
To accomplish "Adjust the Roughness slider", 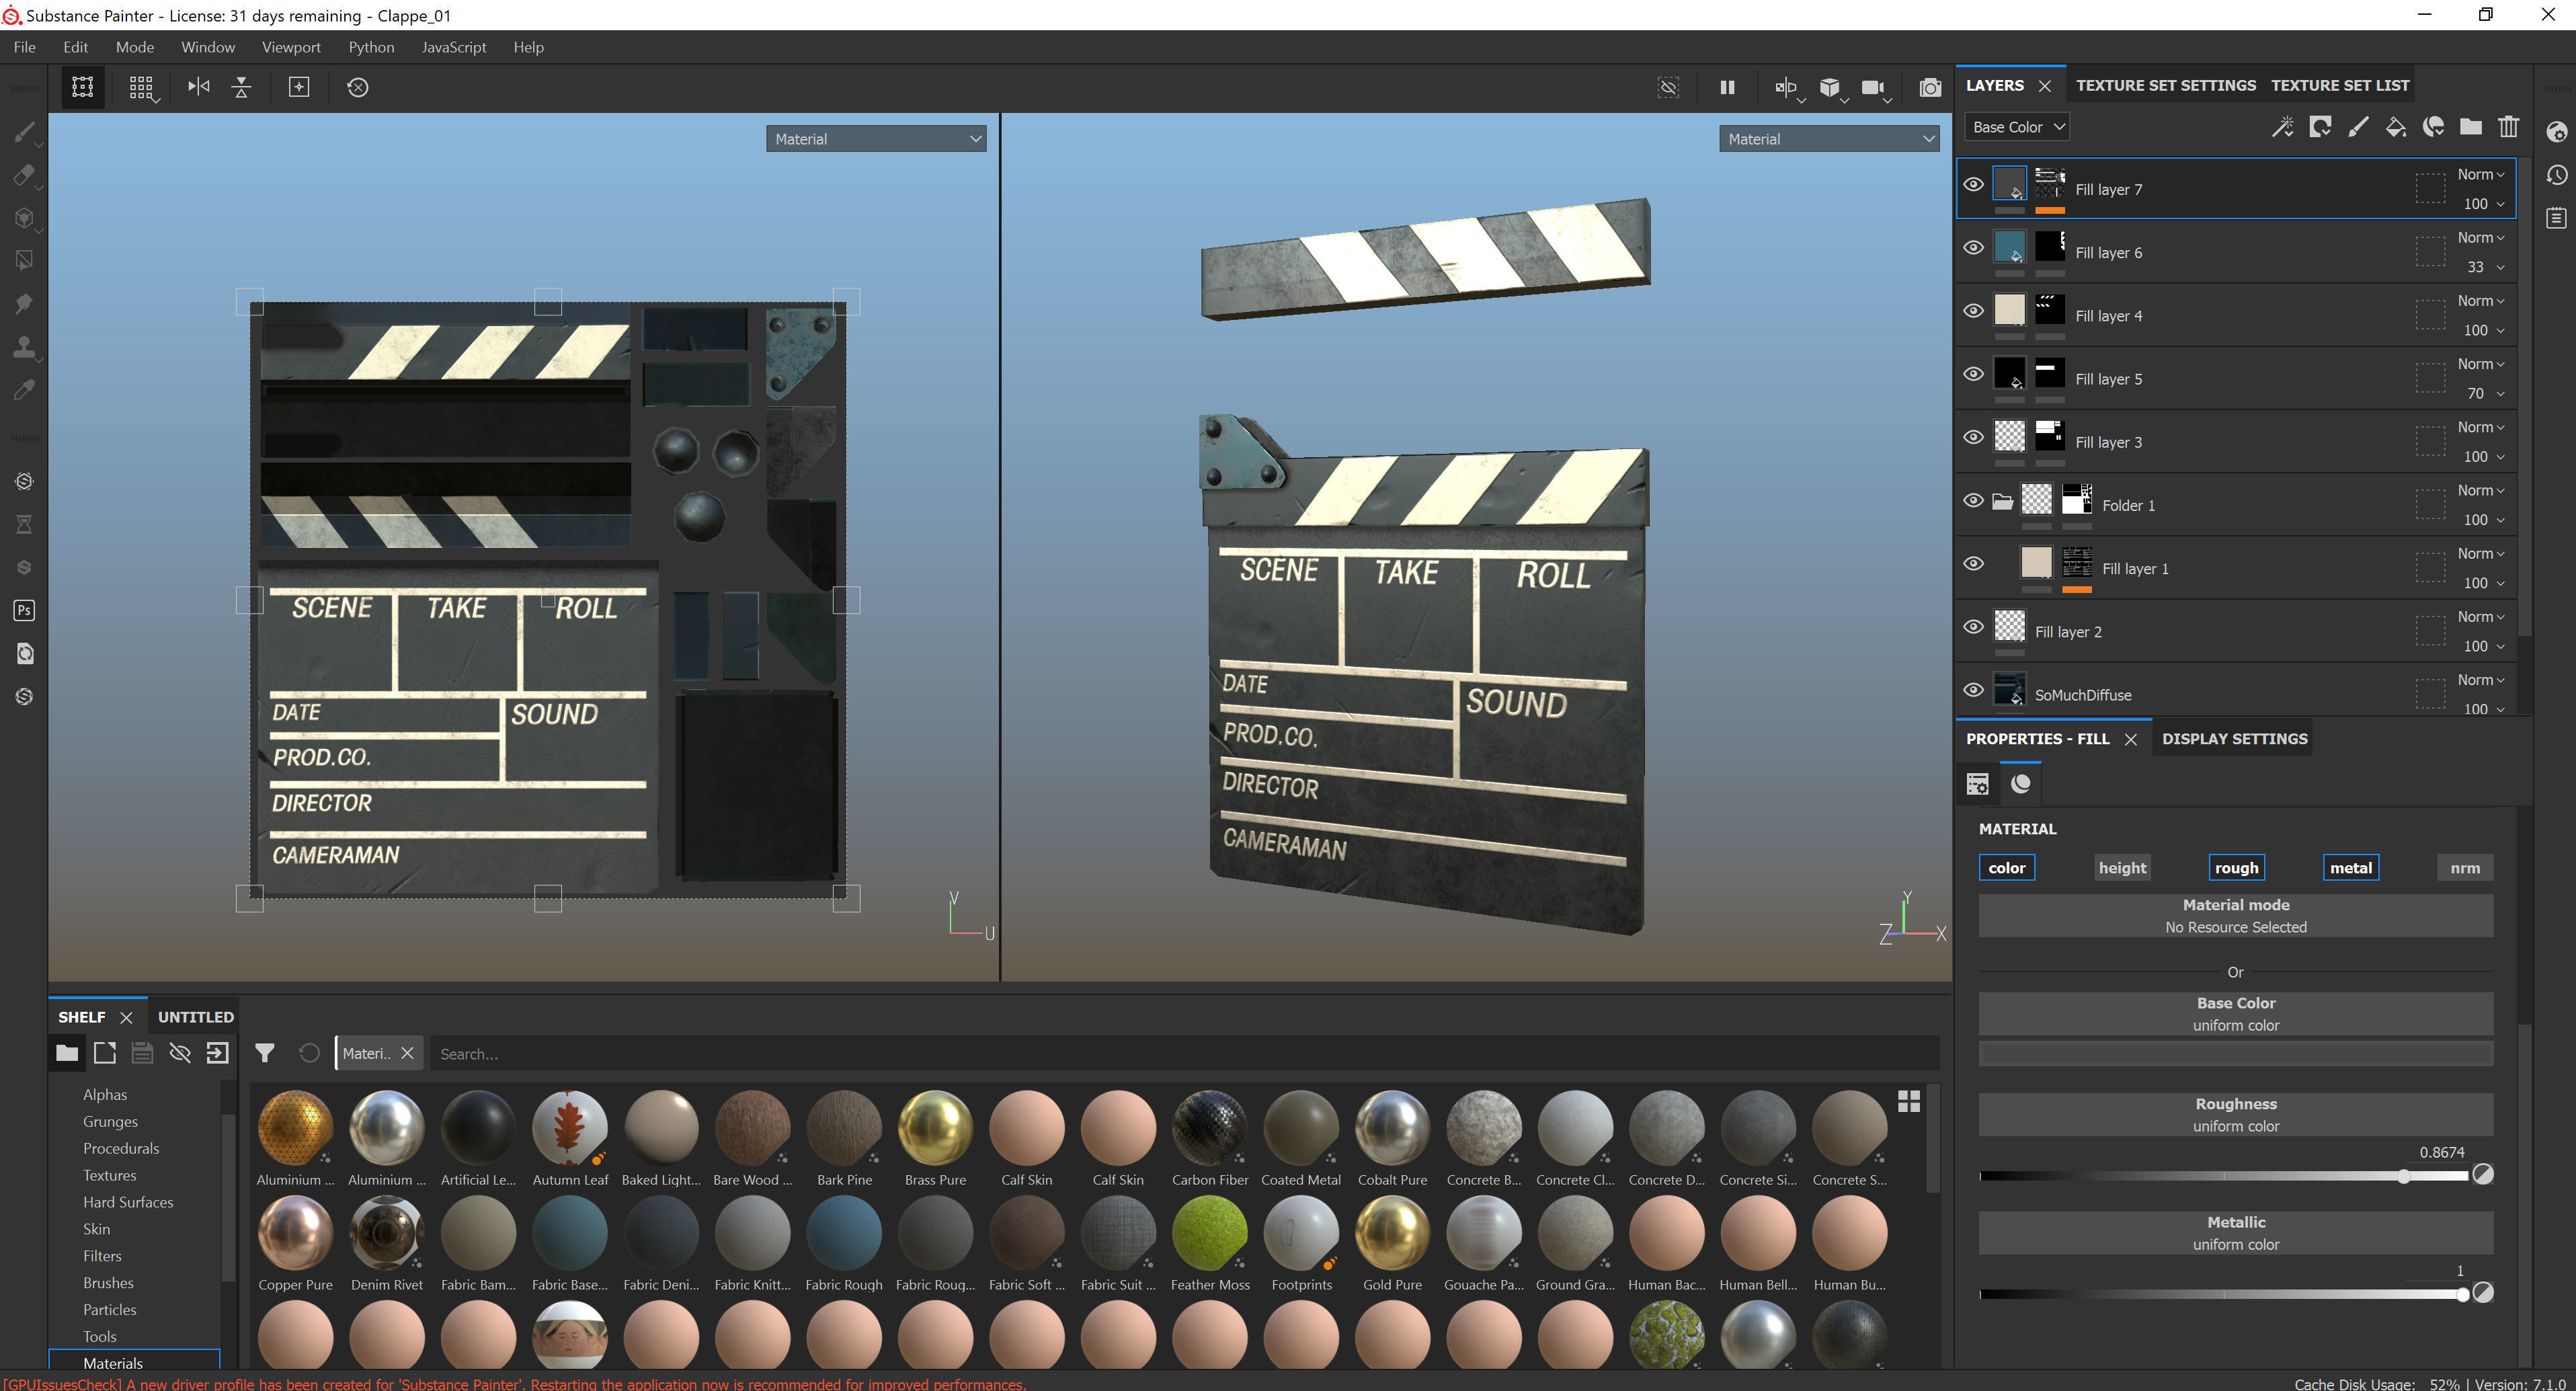I will tap(2404, 1176).
